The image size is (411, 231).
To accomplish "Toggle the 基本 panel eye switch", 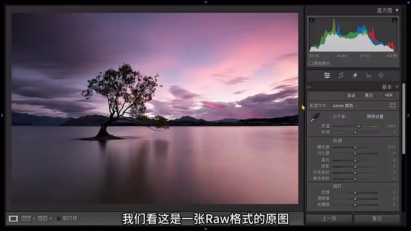I will (309, 87).
